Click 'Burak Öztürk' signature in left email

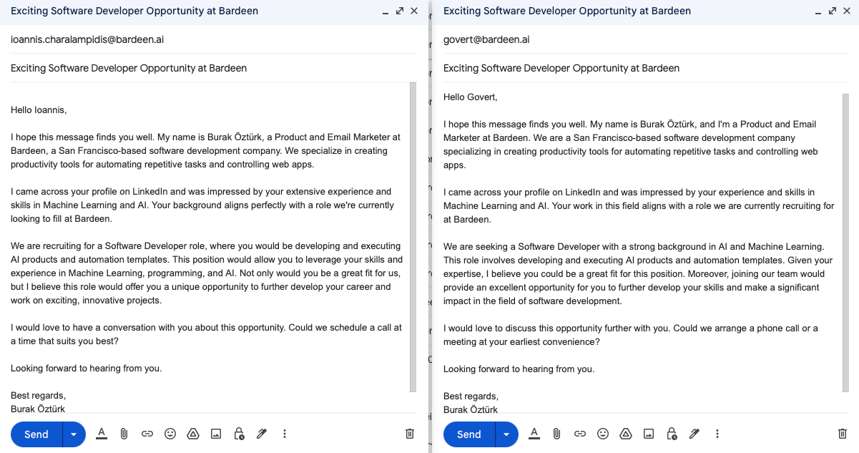(38, 409)
